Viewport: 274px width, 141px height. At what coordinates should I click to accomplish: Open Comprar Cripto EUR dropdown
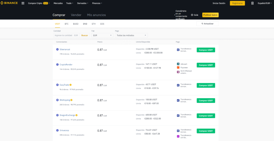coord(39,3)
